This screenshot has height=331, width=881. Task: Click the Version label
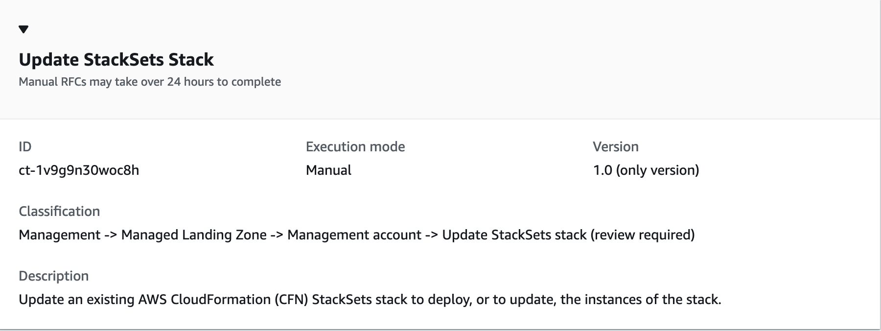(615, 146)
